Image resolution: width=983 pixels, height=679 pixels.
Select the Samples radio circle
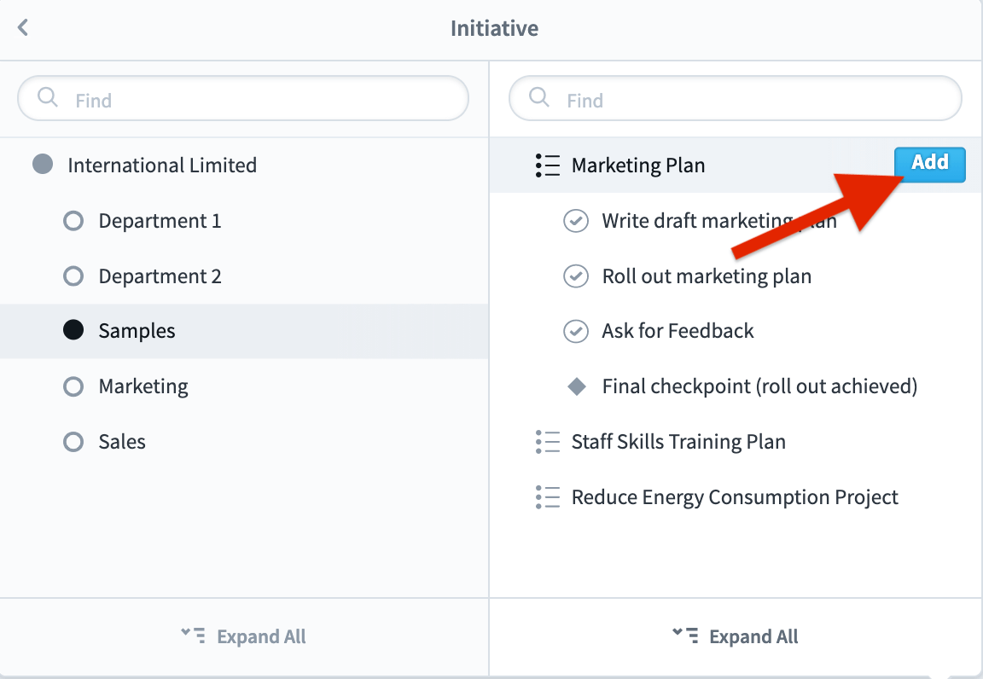point(73,330)
